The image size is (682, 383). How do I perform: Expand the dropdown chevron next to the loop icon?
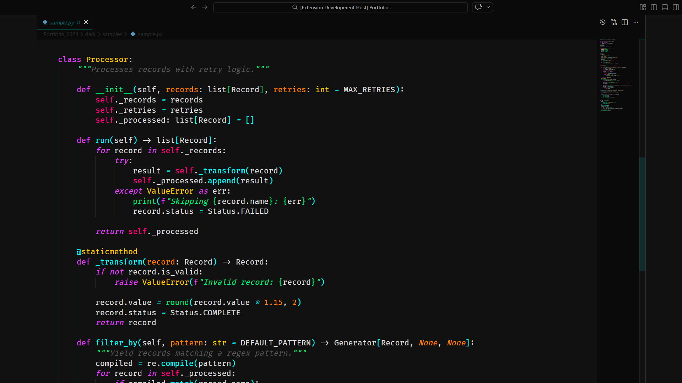(x=488, y=7)
